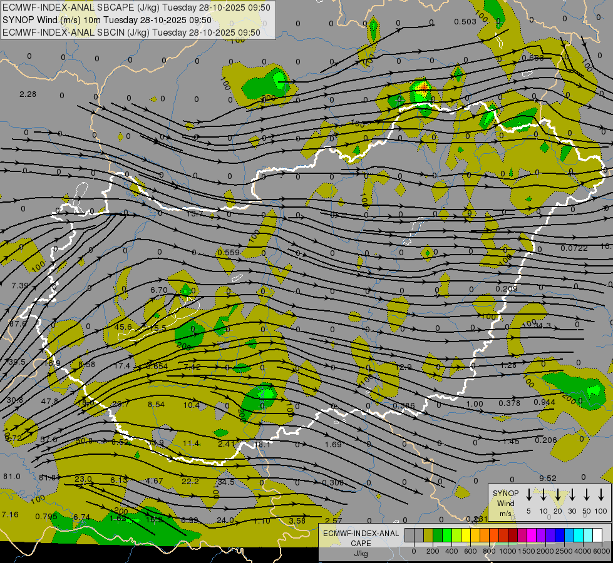Pick the white CAPE legend swatch
613x563 pixels.
pos(597,535)
